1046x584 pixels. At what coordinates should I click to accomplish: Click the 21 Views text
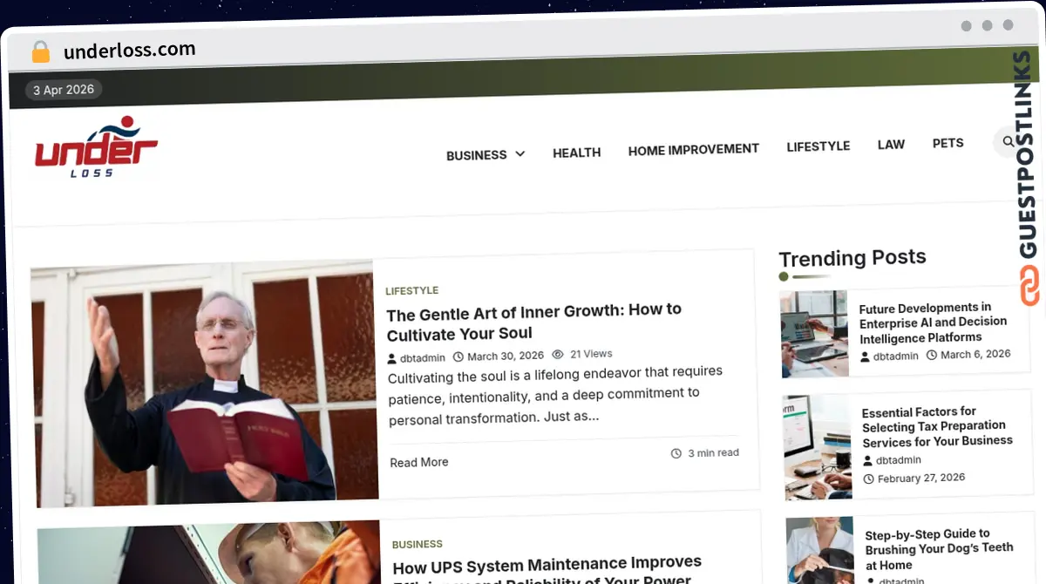(591, 354)
